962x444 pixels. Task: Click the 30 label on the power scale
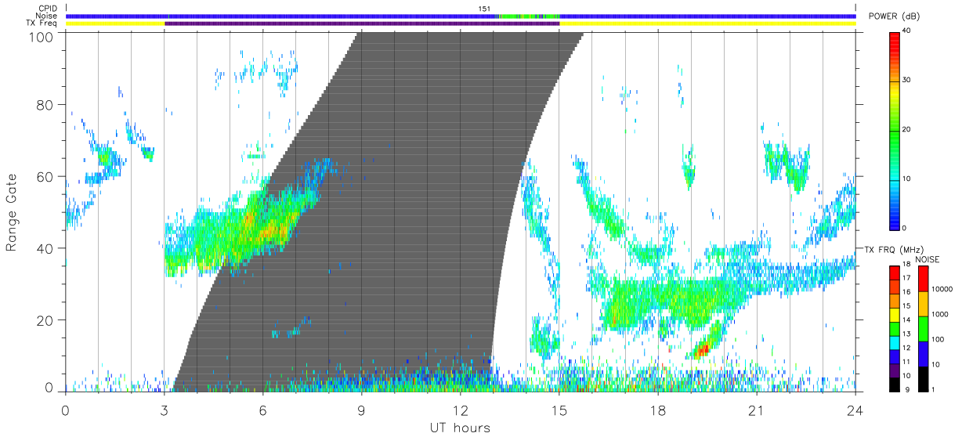(907, 81)
